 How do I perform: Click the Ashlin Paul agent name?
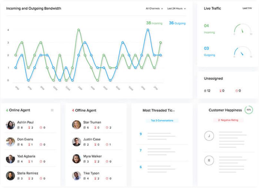point(25,122)
